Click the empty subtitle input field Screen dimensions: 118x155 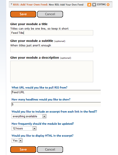pyautogui.click(x=52, y=50)
